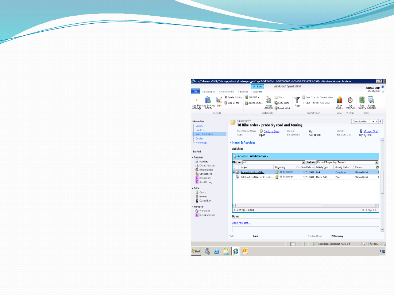Open the Bulk Delete tool

click(233, 103)
